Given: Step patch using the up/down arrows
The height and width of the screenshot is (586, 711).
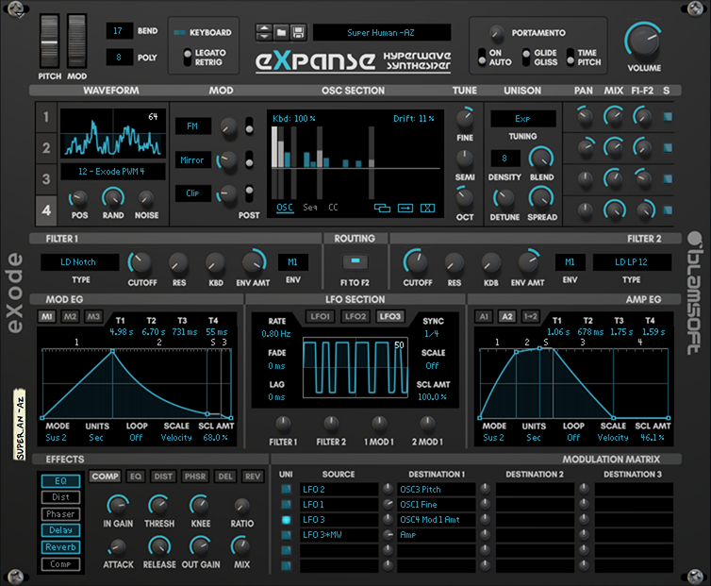Looking at the screenshot, I should [264, 33].
